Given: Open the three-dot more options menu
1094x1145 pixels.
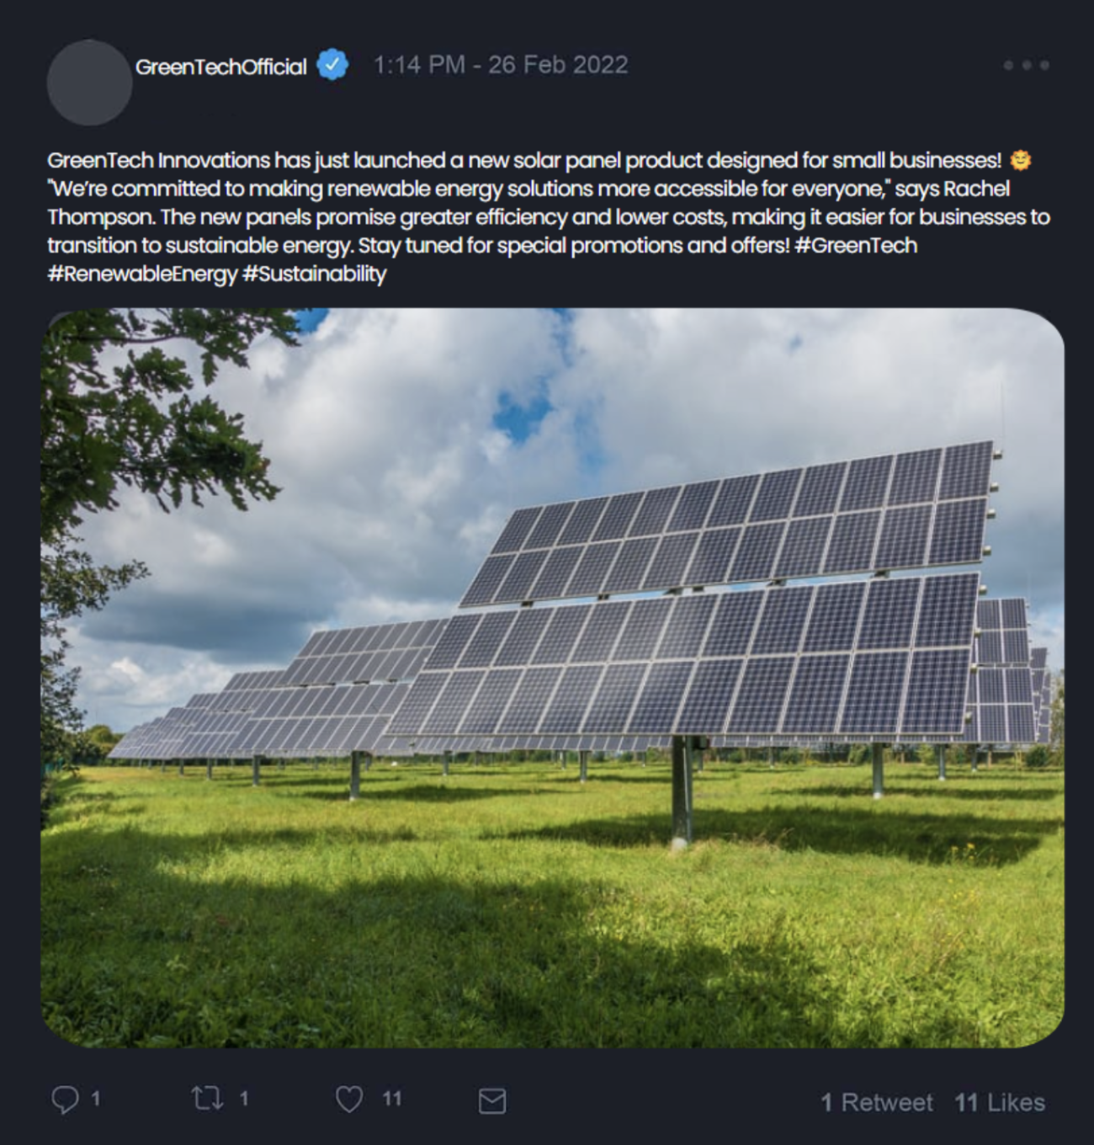Looking at the screenshot, I should [1026, 65].
